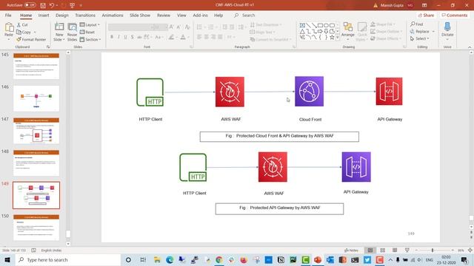Open the Windows Start menu
474x266 pixels.
pos(7,259)
